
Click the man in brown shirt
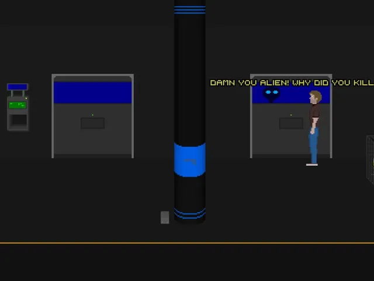pyautogui.click(x=314, y=128)
